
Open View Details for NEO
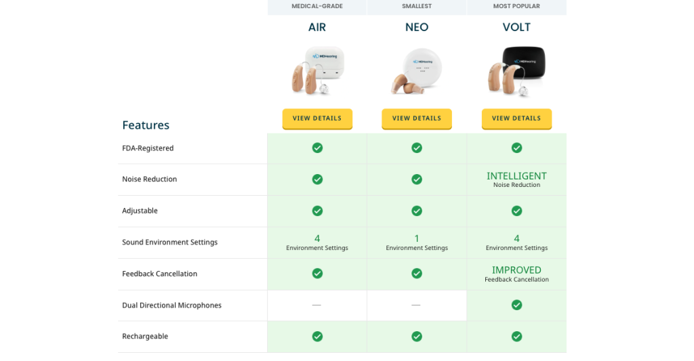click(x=417, y=119)
